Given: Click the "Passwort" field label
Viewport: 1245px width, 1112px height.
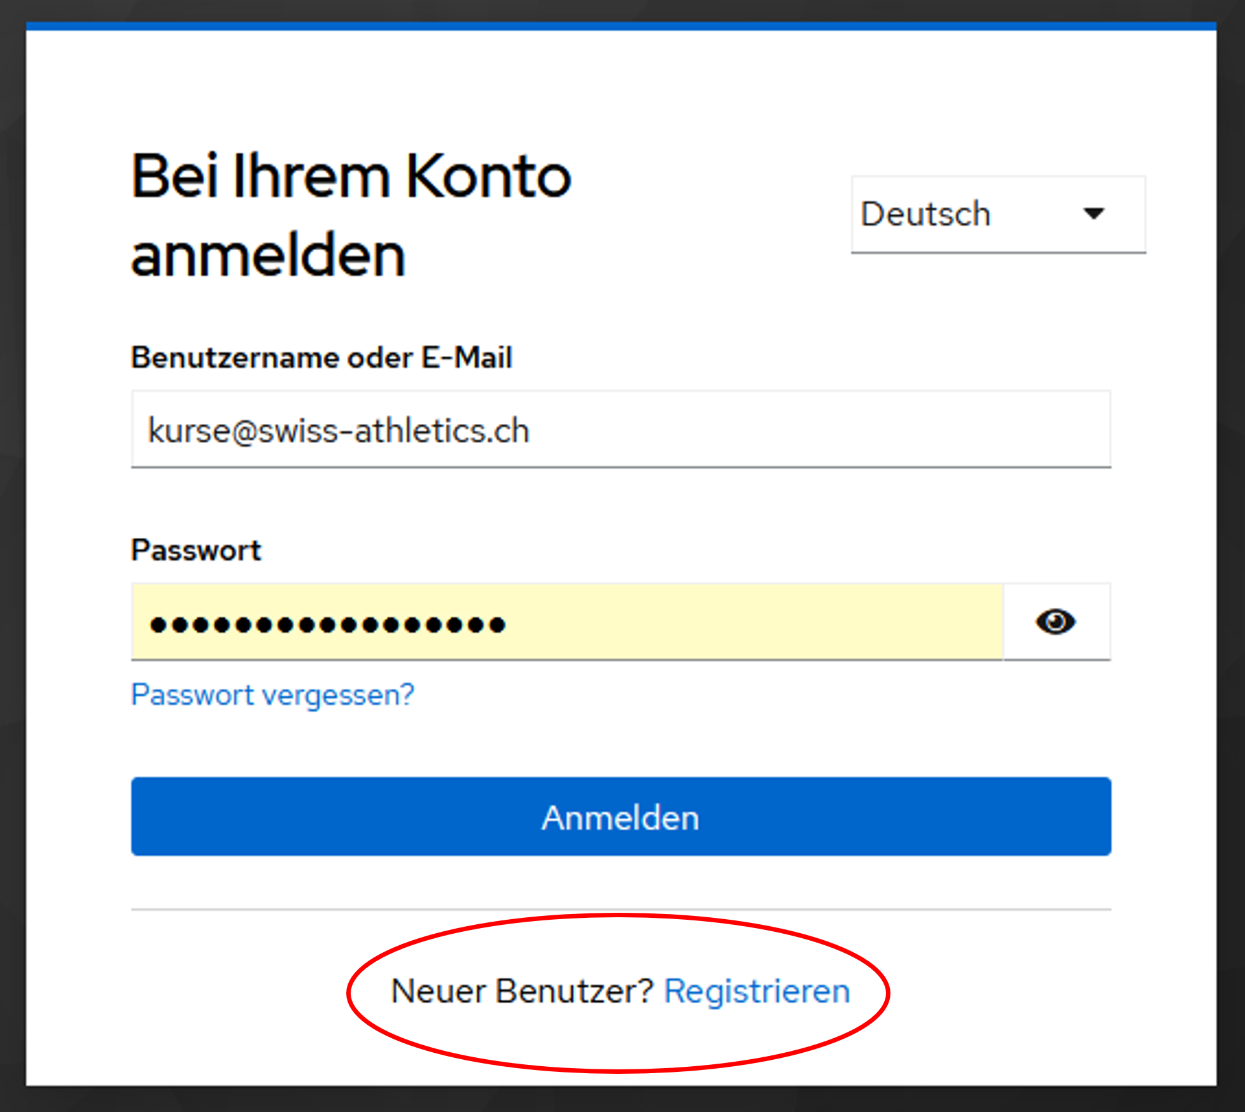Looking at the screenshot, I should (x=196, y=550).
